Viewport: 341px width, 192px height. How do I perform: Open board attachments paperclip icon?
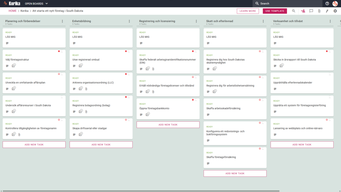(319, 11)
